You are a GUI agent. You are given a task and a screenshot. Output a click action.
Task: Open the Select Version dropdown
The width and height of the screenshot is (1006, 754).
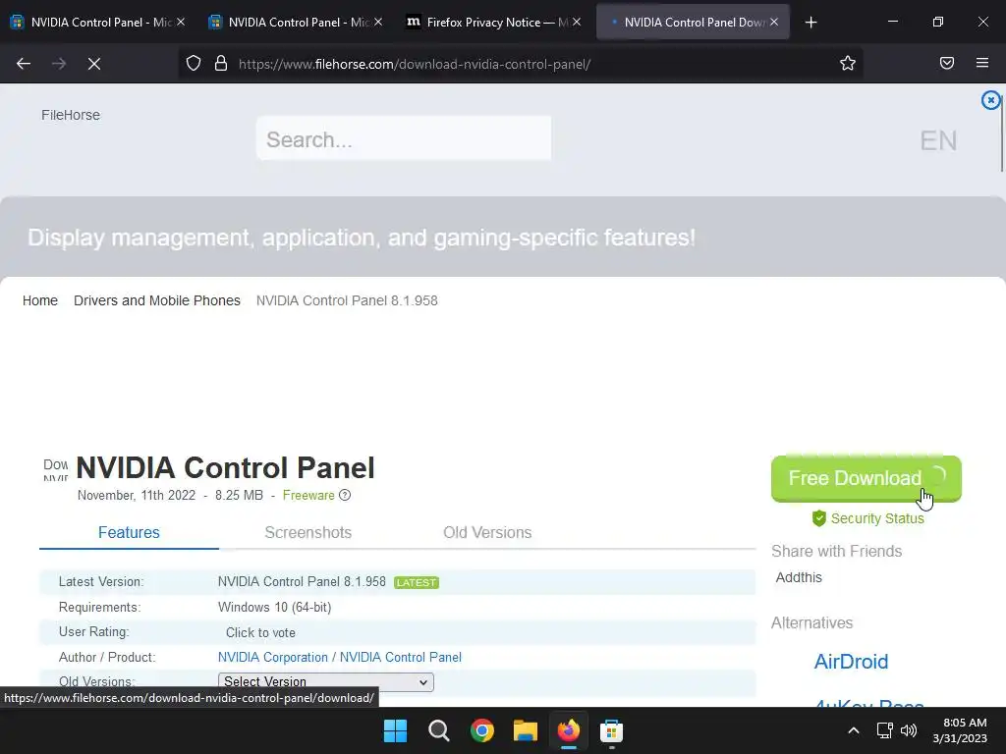326,681
